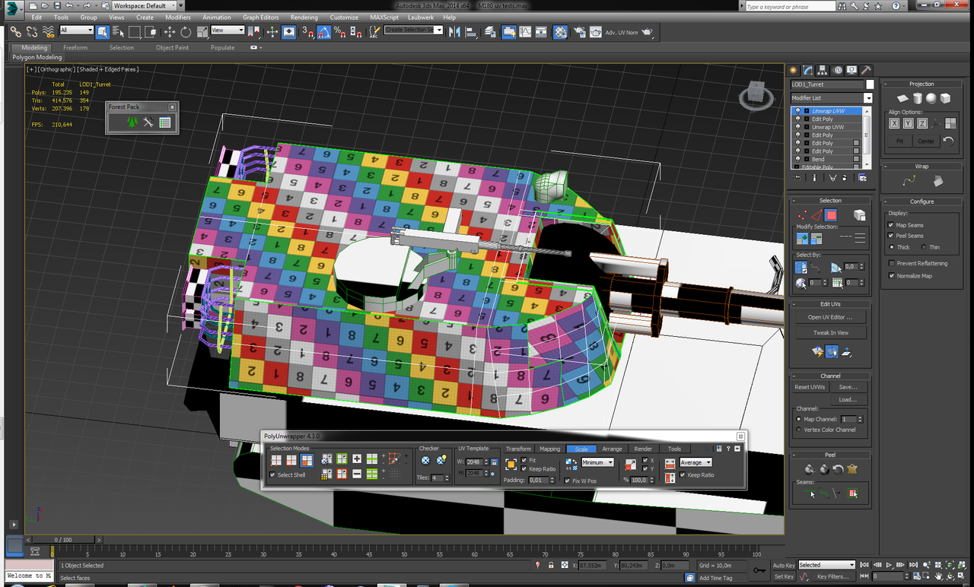Click the Open UV Editor button
Image resolution: width=974 pixels, height=587 pixels.
[x=830, y=317]
